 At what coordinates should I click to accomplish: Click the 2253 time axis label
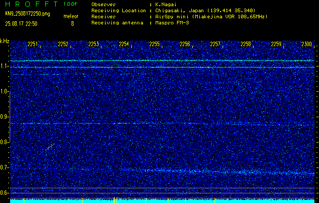pos(94,44)
